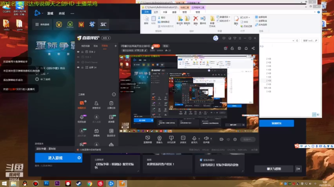Switch to the 共享 tab in Explorer

[x=165, y=12]
